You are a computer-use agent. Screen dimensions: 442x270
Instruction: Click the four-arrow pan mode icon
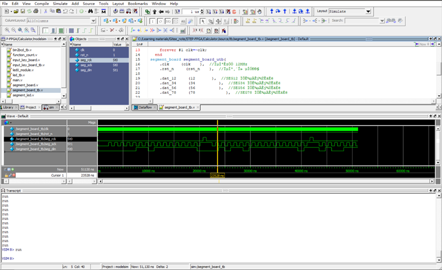(x=218, y=21)
